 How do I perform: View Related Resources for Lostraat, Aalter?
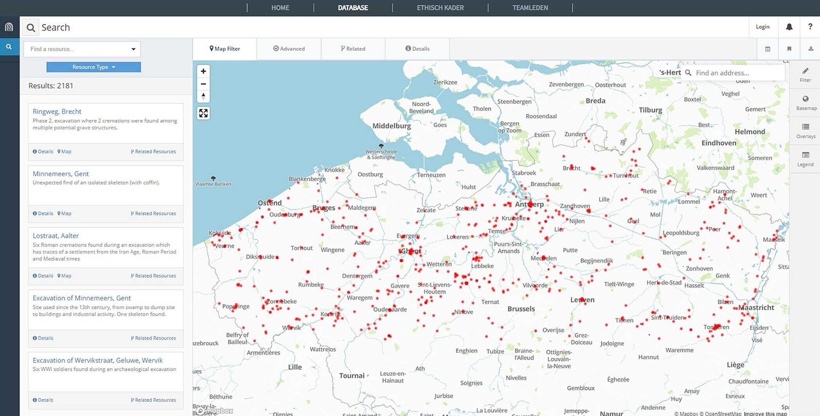tap(153, 276)
